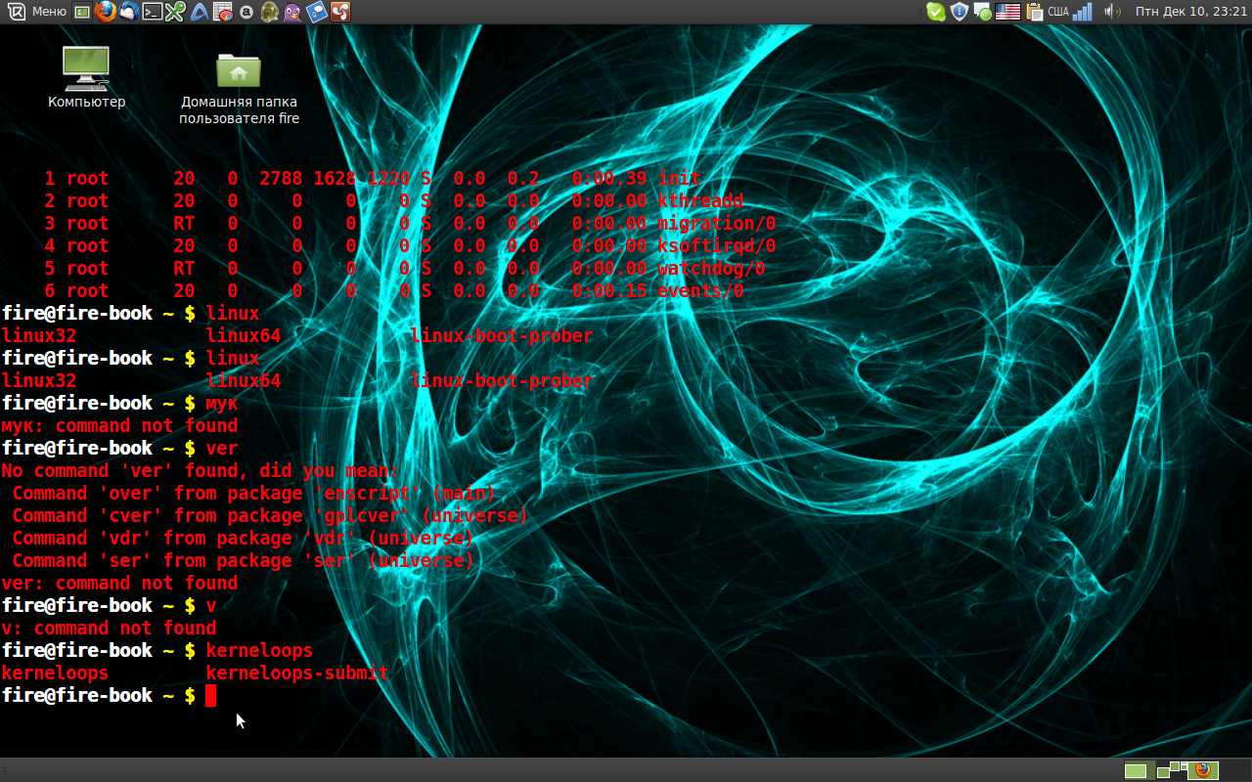Open the Меню main menu

49,12
